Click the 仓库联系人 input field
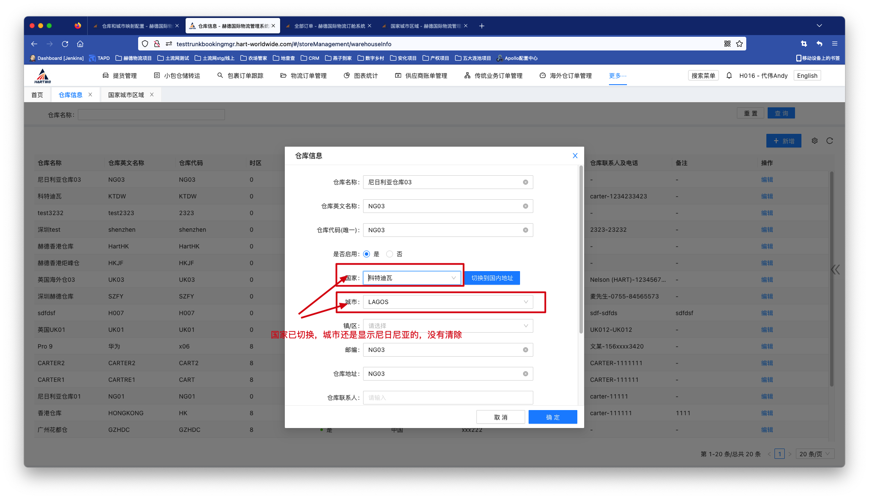Screen dimensions: 869x499 (448, 398)
